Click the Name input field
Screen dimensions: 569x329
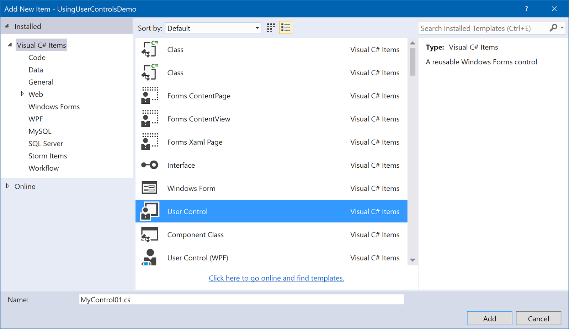pos(242,299)
